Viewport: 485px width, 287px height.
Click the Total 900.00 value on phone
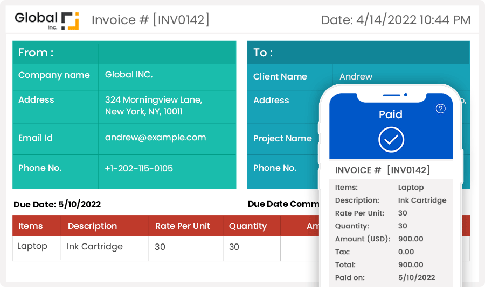click(411, 265)
